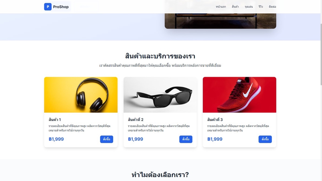Click the page vertical scrollbar thumb
Screen dimensions: 322x181
pyautogui.click(x=321, y=54)
